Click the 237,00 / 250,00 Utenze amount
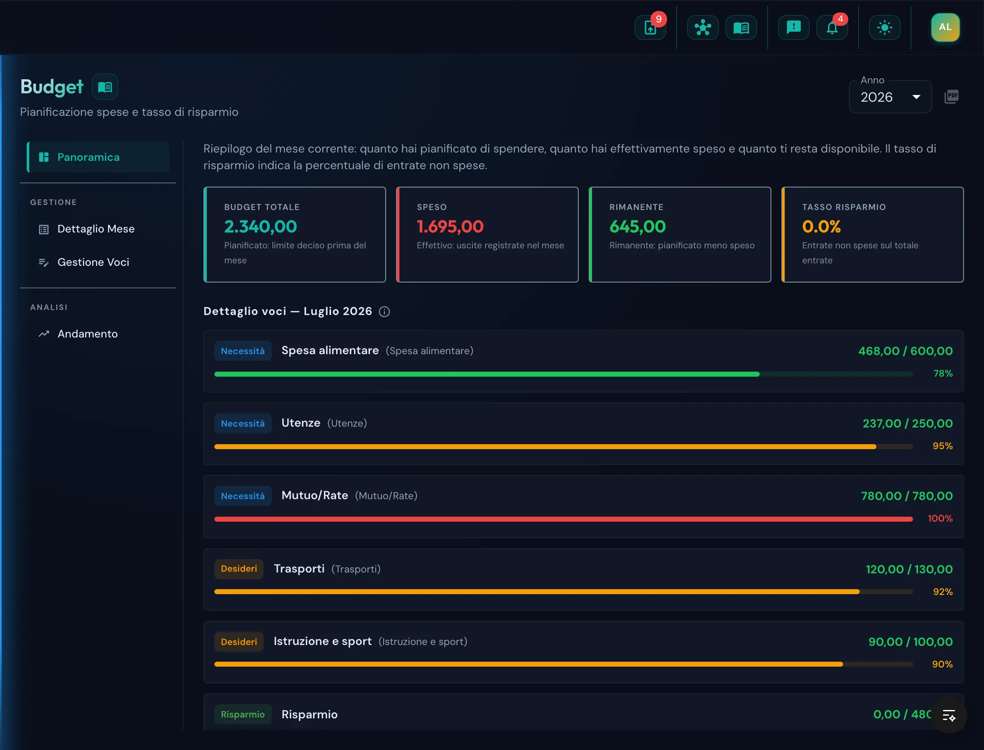This screenshot has width=984, height=750. (908, 423)
